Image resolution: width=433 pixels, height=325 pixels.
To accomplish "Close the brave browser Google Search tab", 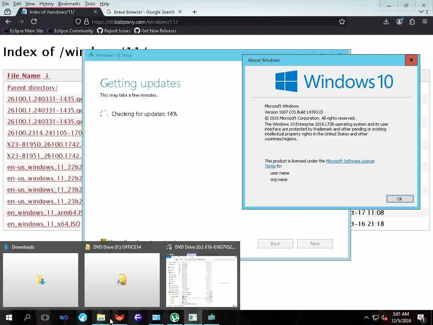I will [180, 12].
